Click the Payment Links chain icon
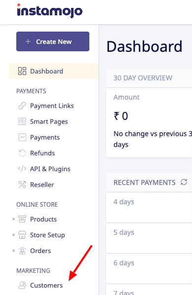The width and height of the screenshot is (192, 295). point(22,106)
